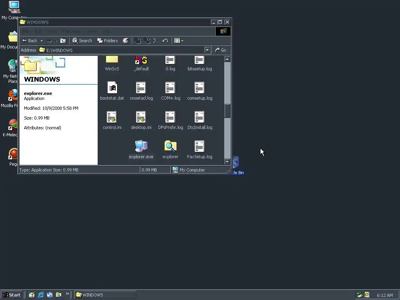Click the 6:12 AM system clock
The width and height of the screenshot is (400, 300).
click(x=385, y=295)
